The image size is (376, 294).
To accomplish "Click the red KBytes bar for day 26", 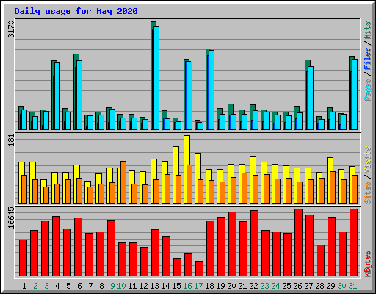I will [x=298, y=243].
